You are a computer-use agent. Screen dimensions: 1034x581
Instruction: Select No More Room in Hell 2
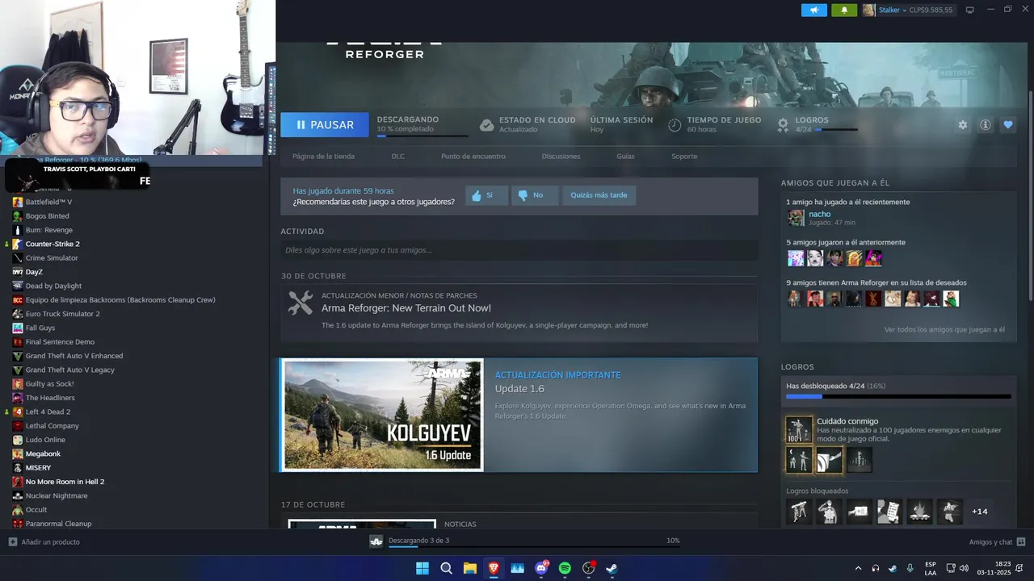tap(65, 482)
